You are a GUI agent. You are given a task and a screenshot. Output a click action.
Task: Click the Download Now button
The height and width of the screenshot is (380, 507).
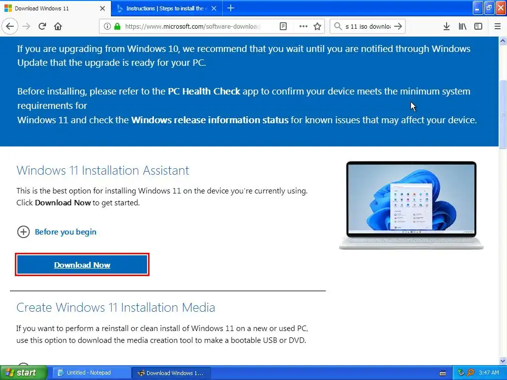pyautogui.click(x=82, y=265)
